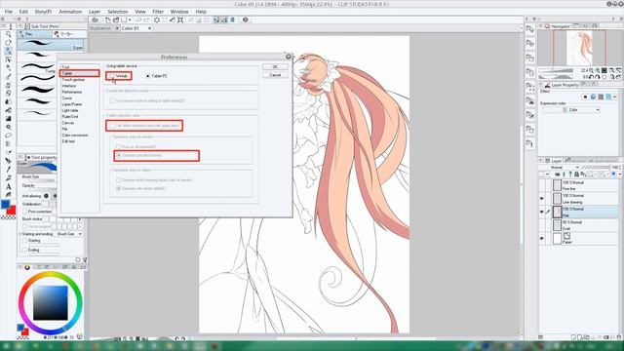This screenshot has width=624, height=351.
Task: Click the border effect circle icon in Layer Property
Action: click(585, 97)
